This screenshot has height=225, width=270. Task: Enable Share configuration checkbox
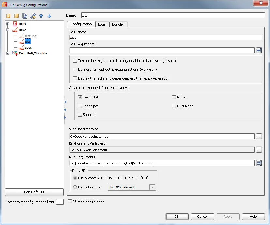point(70,201)
